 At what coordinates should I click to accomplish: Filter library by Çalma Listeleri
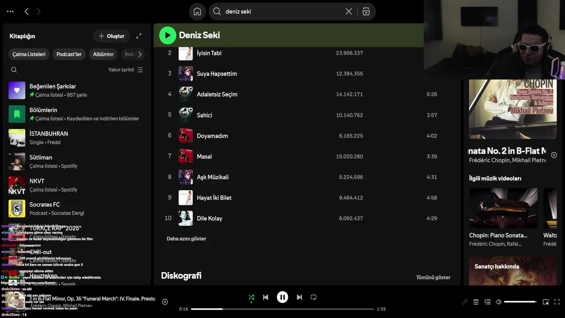point(29,54)
